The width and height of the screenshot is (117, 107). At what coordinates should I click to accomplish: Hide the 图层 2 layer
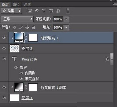[4, 48]
